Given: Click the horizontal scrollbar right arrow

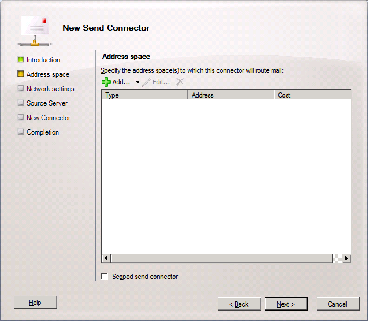Looking at the screenshot, I should [347, 259].
